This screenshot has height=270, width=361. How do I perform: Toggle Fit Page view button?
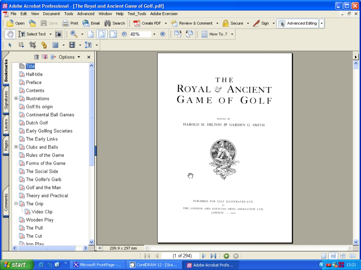pyautogui.click(x=102, y=34)
